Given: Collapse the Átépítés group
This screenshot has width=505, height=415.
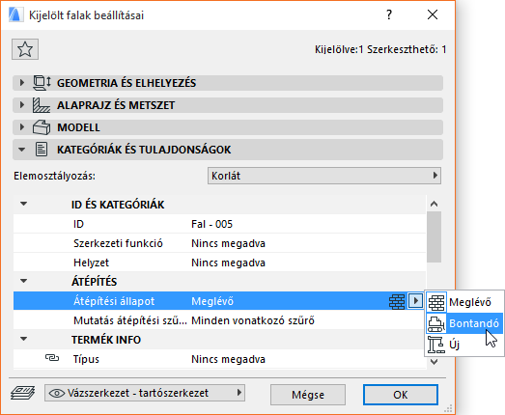Looking at the screenshot, I should click(23, 281).
